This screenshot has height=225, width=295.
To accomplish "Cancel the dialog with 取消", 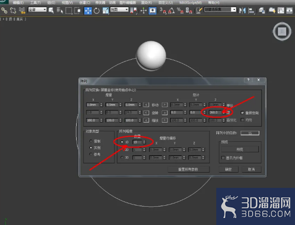I will 251,170.
